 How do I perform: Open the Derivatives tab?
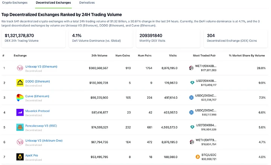(87, 3)
